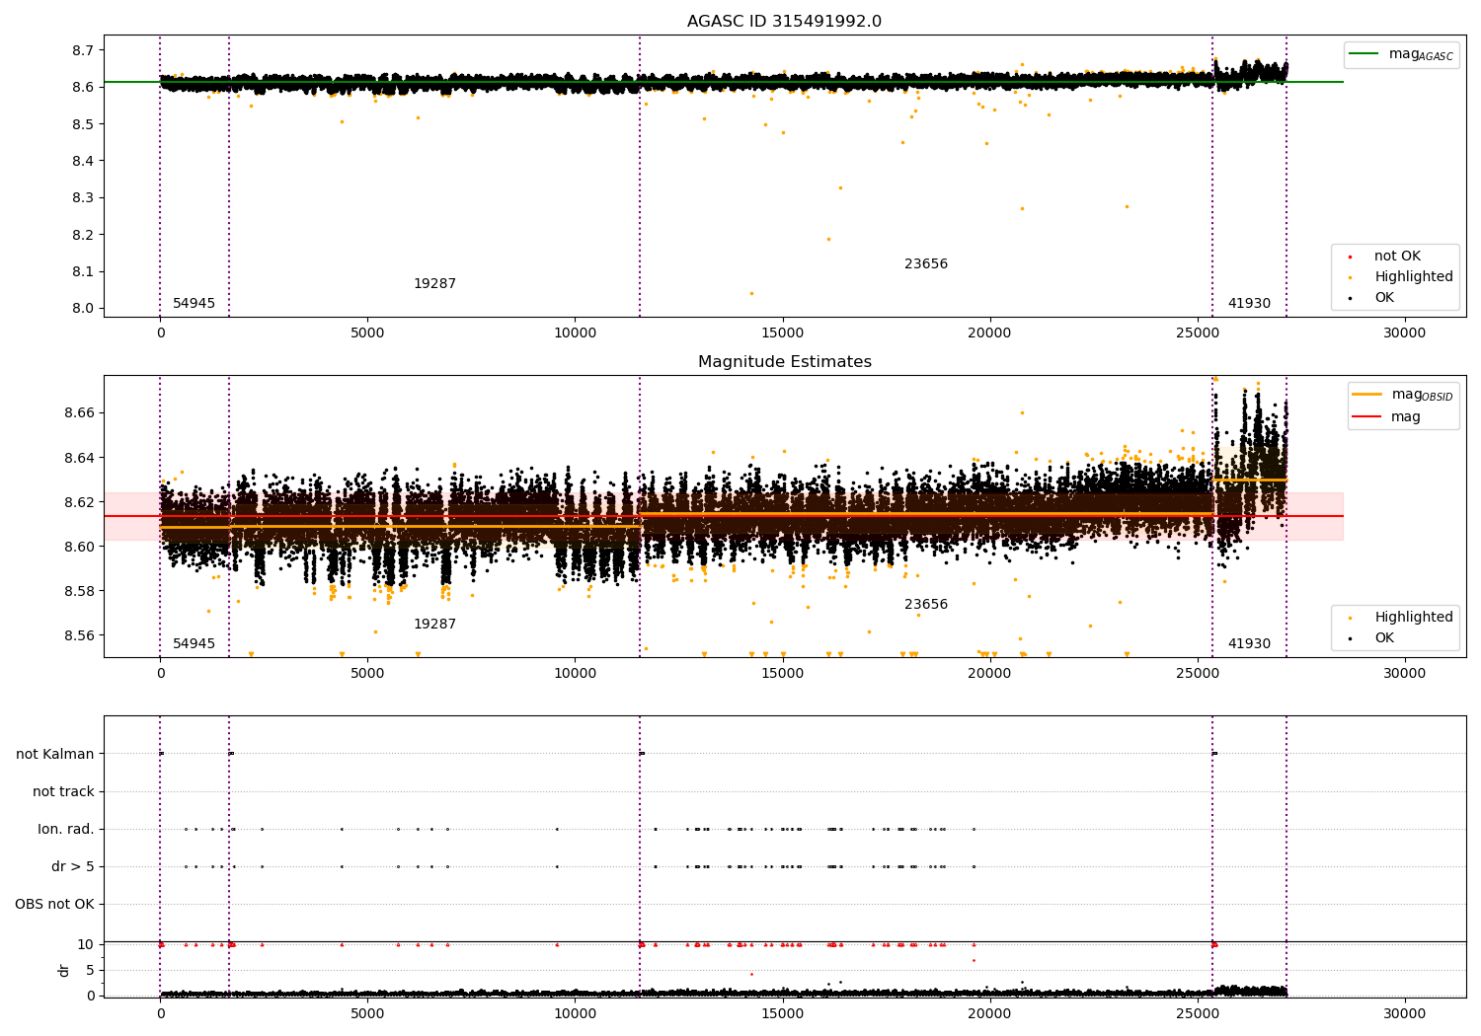Click the '8.7' y-axis tick label in top plot
Screen dimensions: 1481x1036
[83, 50]
